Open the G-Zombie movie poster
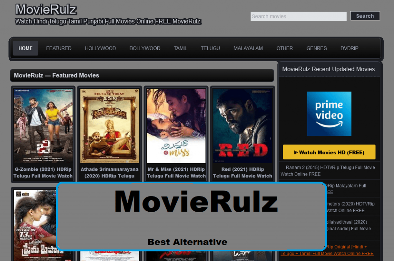 tap(43, 126)
